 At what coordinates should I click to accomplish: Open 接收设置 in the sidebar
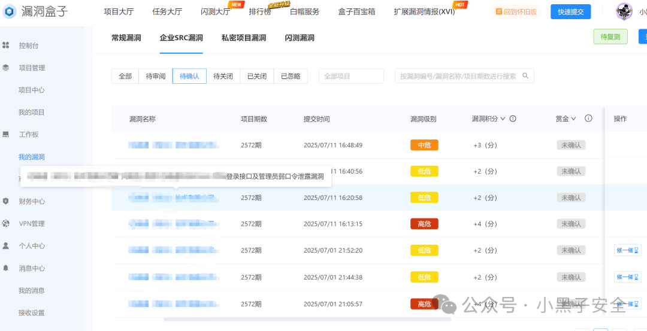pyautogui.click(x=31, y=312)
